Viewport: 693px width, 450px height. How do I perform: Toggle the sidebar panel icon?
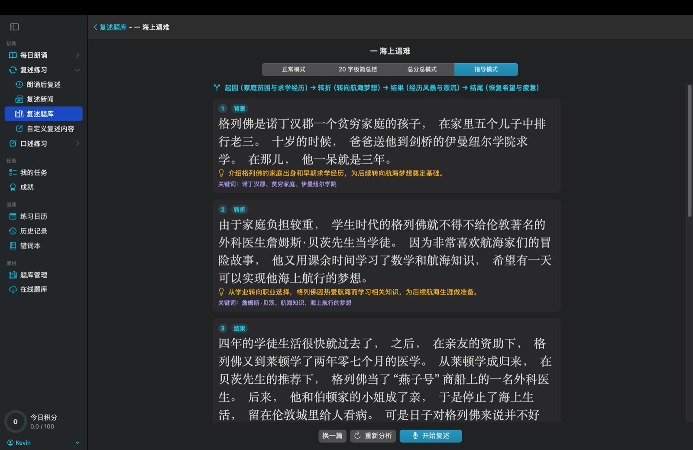click(14, 27)
